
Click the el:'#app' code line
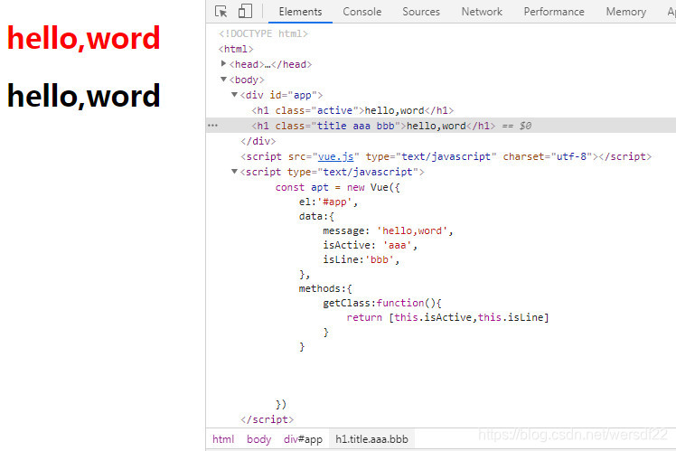[x=329, y=202]
